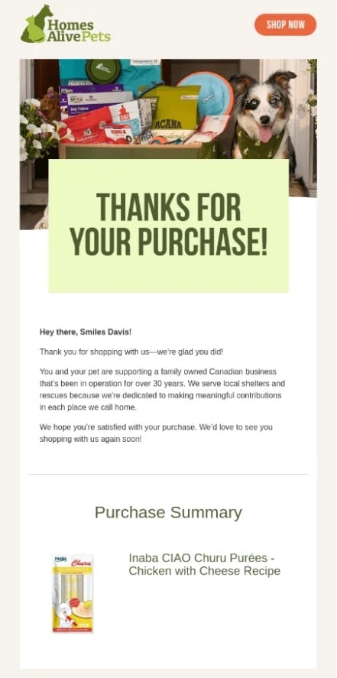337x678 pixels.
Task: Click the THANKS FOR YOUR PURCHASE banner
Action: (x=168, y=225)
